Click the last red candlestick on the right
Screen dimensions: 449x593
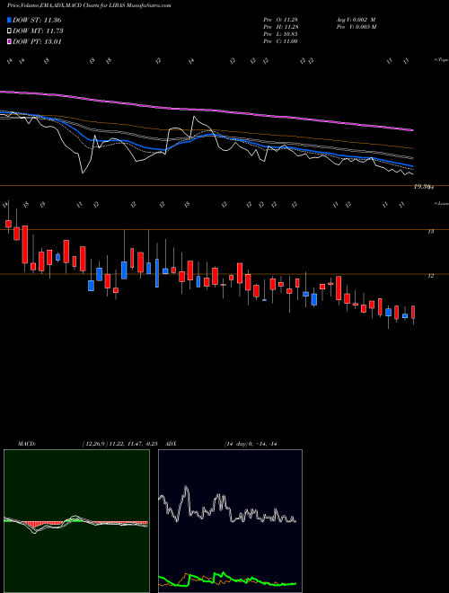click(413, 312)
